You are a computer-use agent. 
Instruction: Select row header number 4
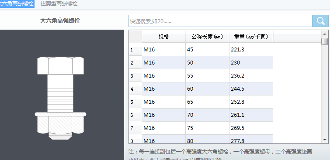135,89
